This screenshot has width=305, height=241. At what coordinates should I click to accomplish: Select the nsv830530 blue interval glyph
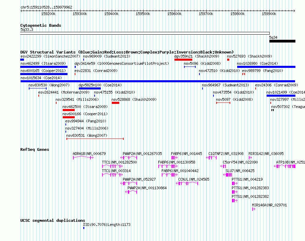[38, 88]
